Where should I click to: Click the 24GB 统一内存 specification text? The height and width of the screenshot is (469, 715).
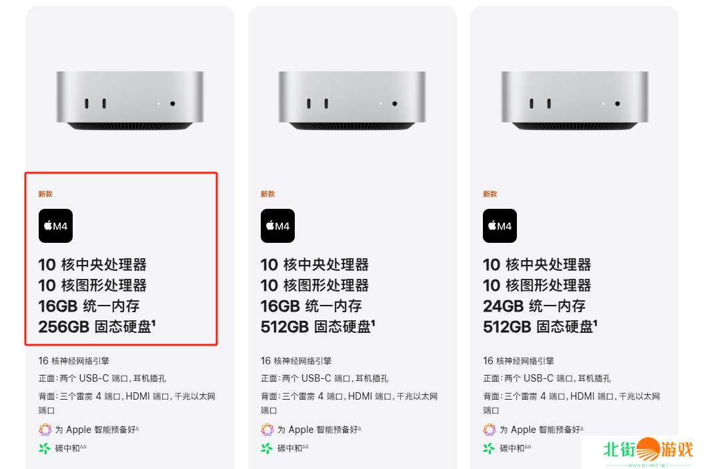[x=534, y=306]
